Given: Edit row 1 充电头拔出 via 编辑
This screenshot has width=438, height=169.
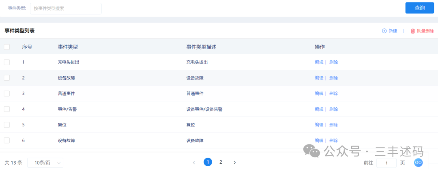Looking at the screenshot, I should 319,62.
